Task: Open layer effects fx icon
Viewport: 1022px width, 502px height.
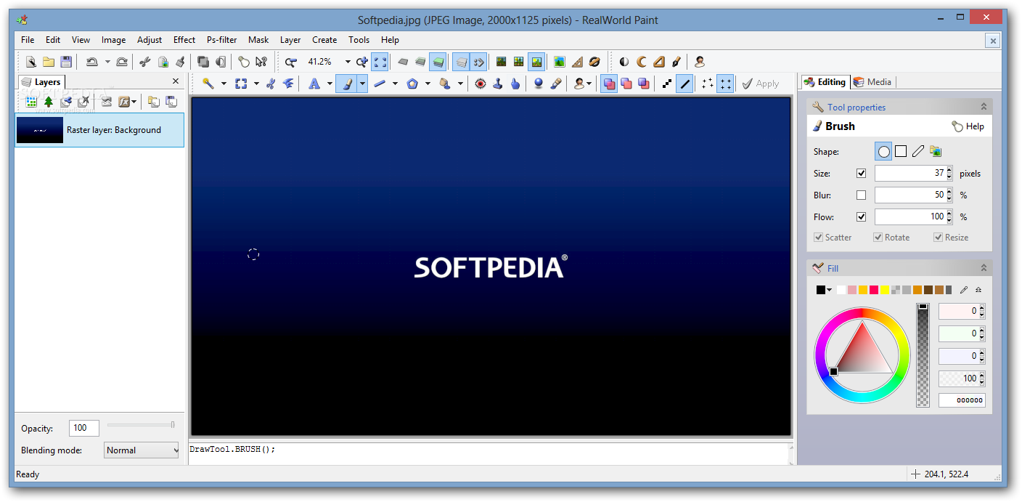Action: tap(124, 102)
